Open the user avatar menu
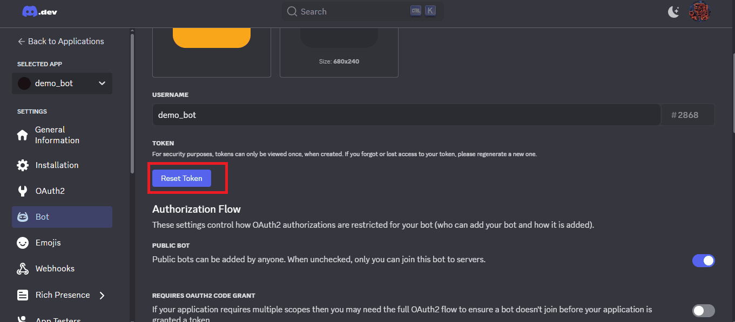The height and width of the screenshot is (322, 735). point(699,11)
